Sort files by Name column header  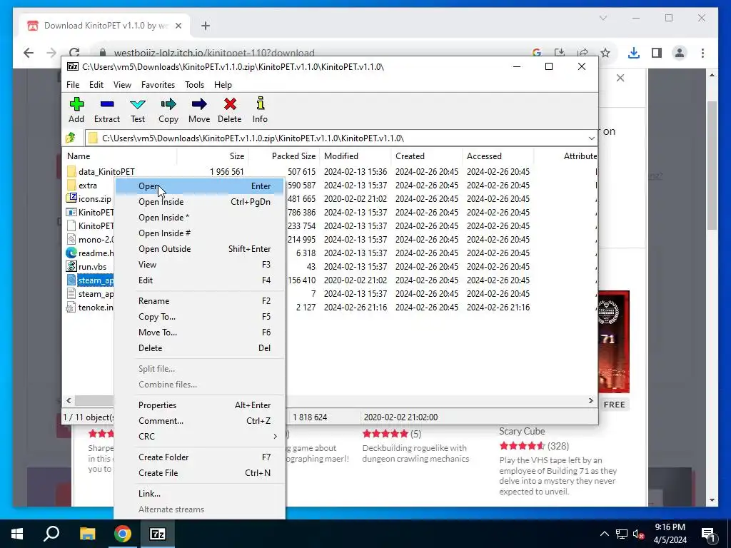(x=120, y=156)
